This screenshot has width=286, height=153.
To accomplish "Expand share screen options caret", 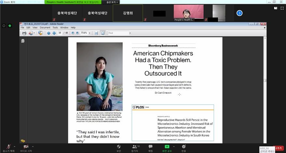I will click(174, 147).
